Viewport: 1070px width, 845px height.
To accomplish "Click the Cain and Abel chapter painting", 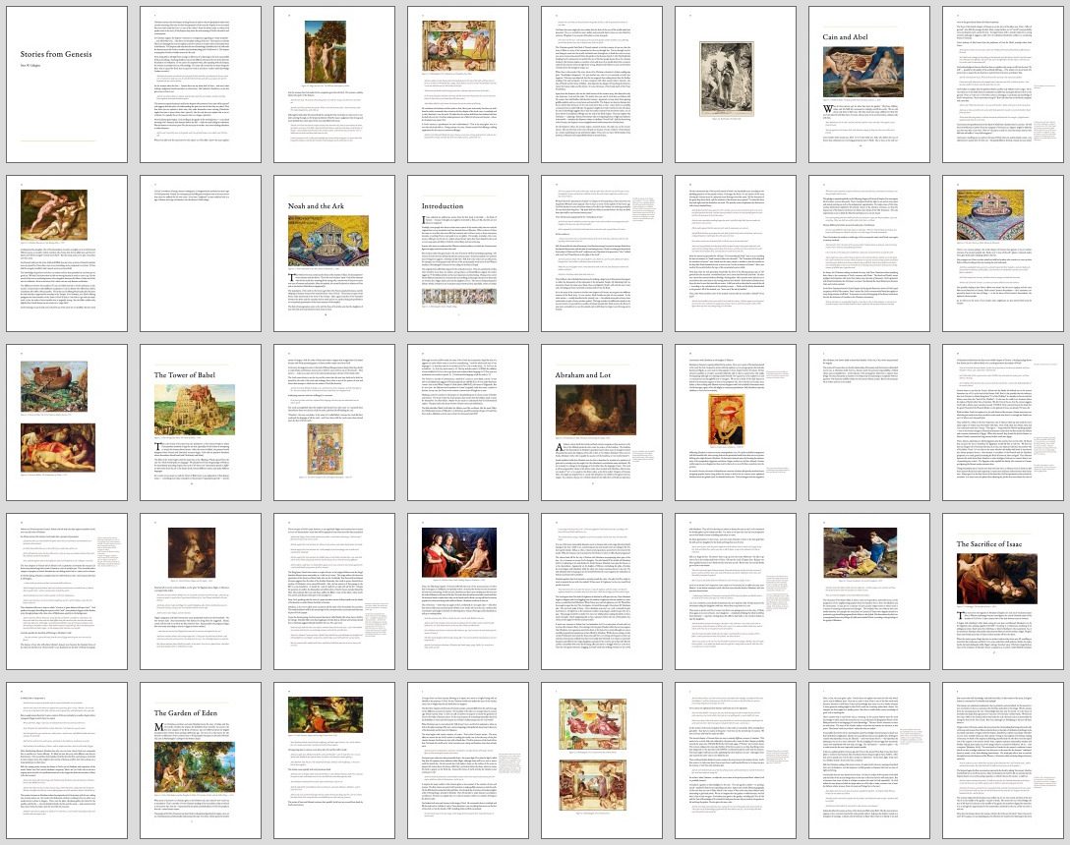I will tap(863, 72).
